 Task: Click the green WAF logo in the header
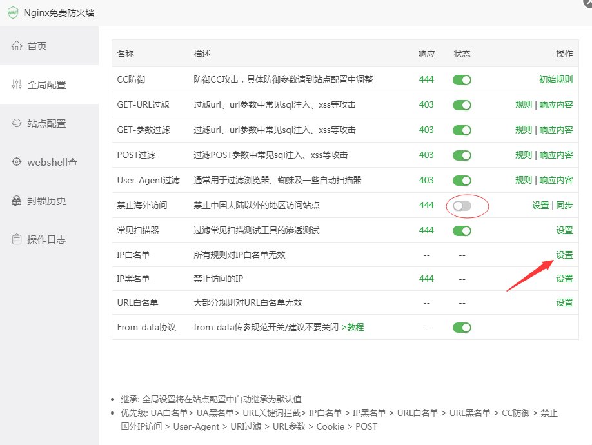(12, 12)
